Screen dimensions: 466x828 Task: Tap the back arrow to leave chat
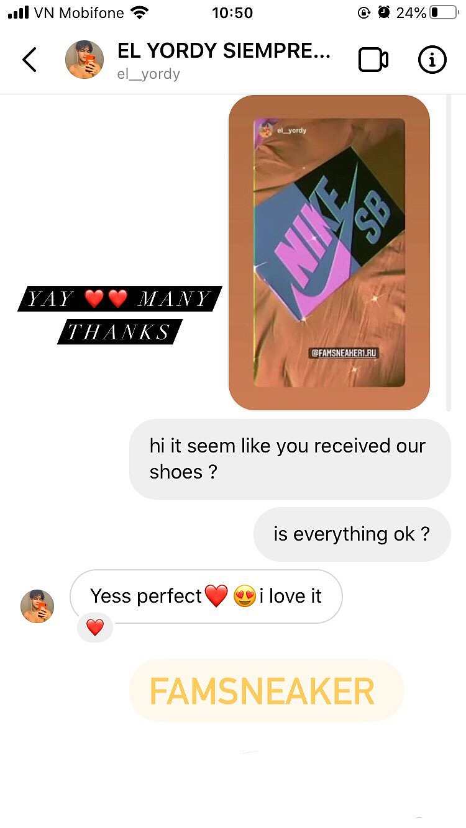(29, 60)
